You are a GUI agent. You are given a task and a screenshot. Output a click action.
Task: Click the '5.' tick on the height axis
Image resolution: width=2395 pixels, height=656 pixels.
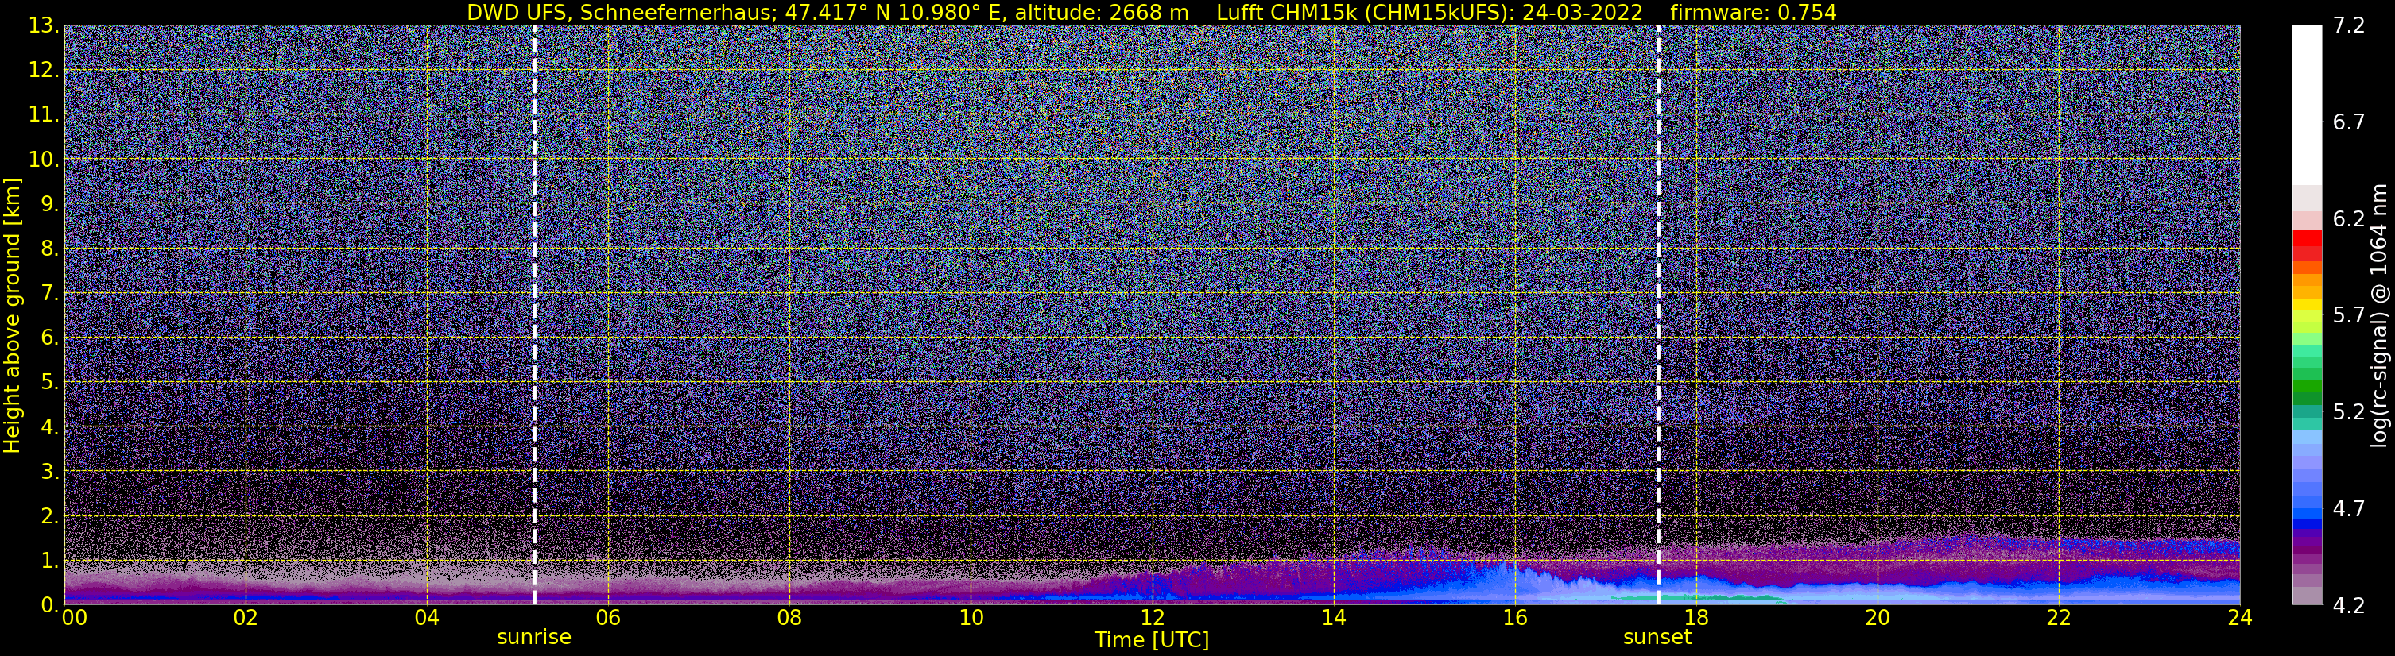51,383
